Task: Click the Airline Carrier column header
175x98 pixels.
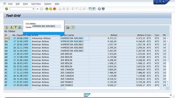Action: tap(75, 35)
